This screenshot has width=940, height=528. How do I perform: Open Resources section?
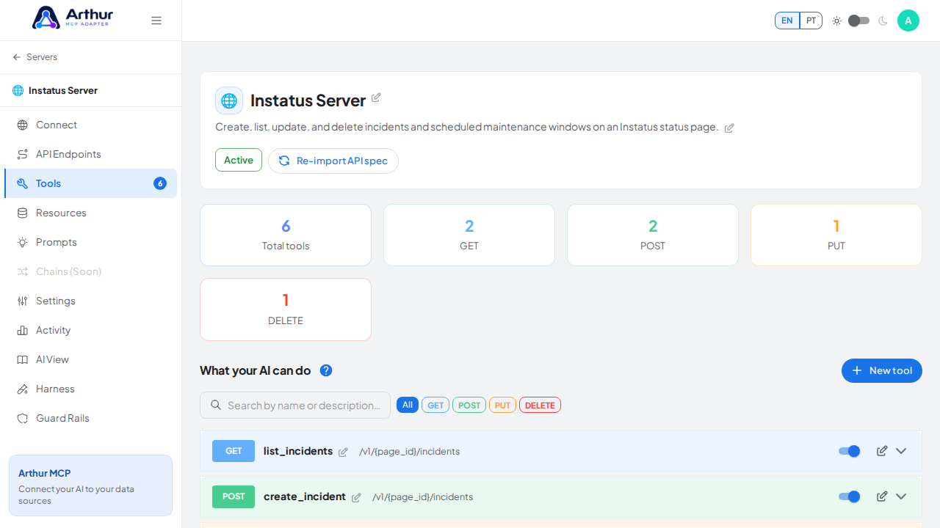(x=90, y=213)
